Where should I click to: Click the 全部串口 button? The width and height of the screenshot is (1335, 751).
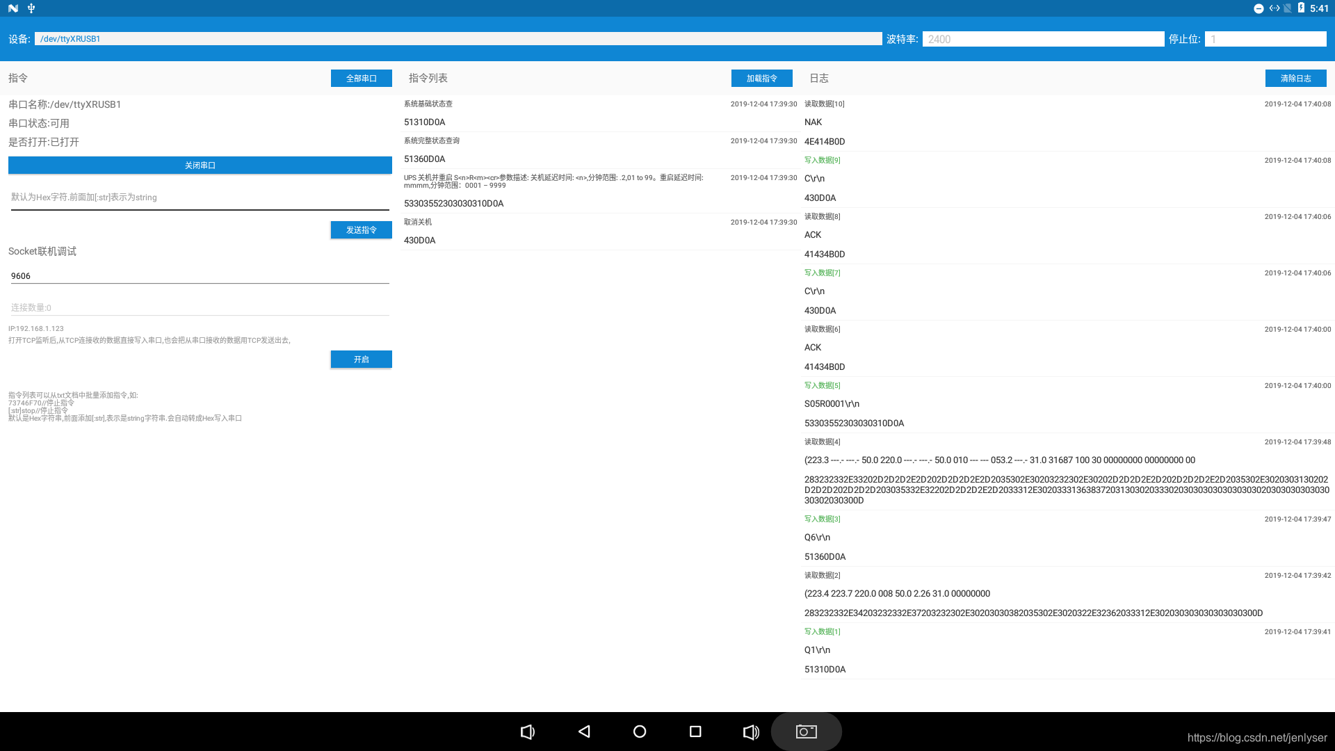[x=362, y=79]
